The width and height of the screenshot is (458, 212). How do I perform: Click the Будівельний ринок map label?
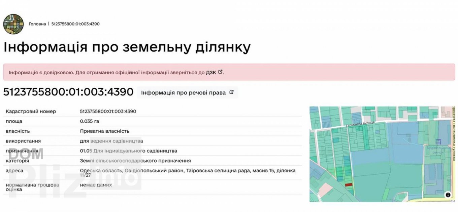(438, 150)
